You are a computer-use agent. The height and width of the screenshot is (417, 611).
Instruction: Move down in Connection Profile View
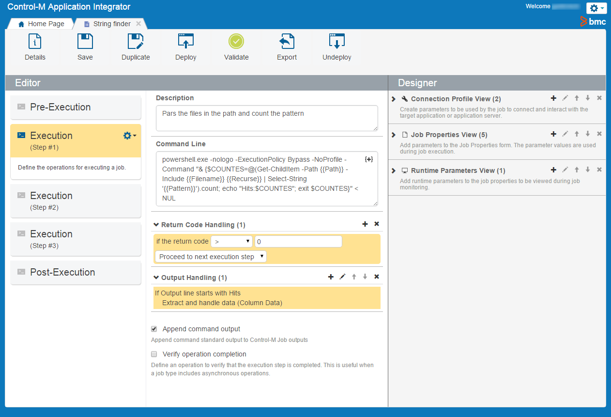(x=588, y=98)
